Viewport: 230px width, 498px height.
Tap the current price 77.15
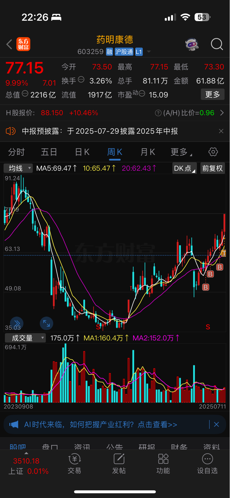(x=25, y=68)
